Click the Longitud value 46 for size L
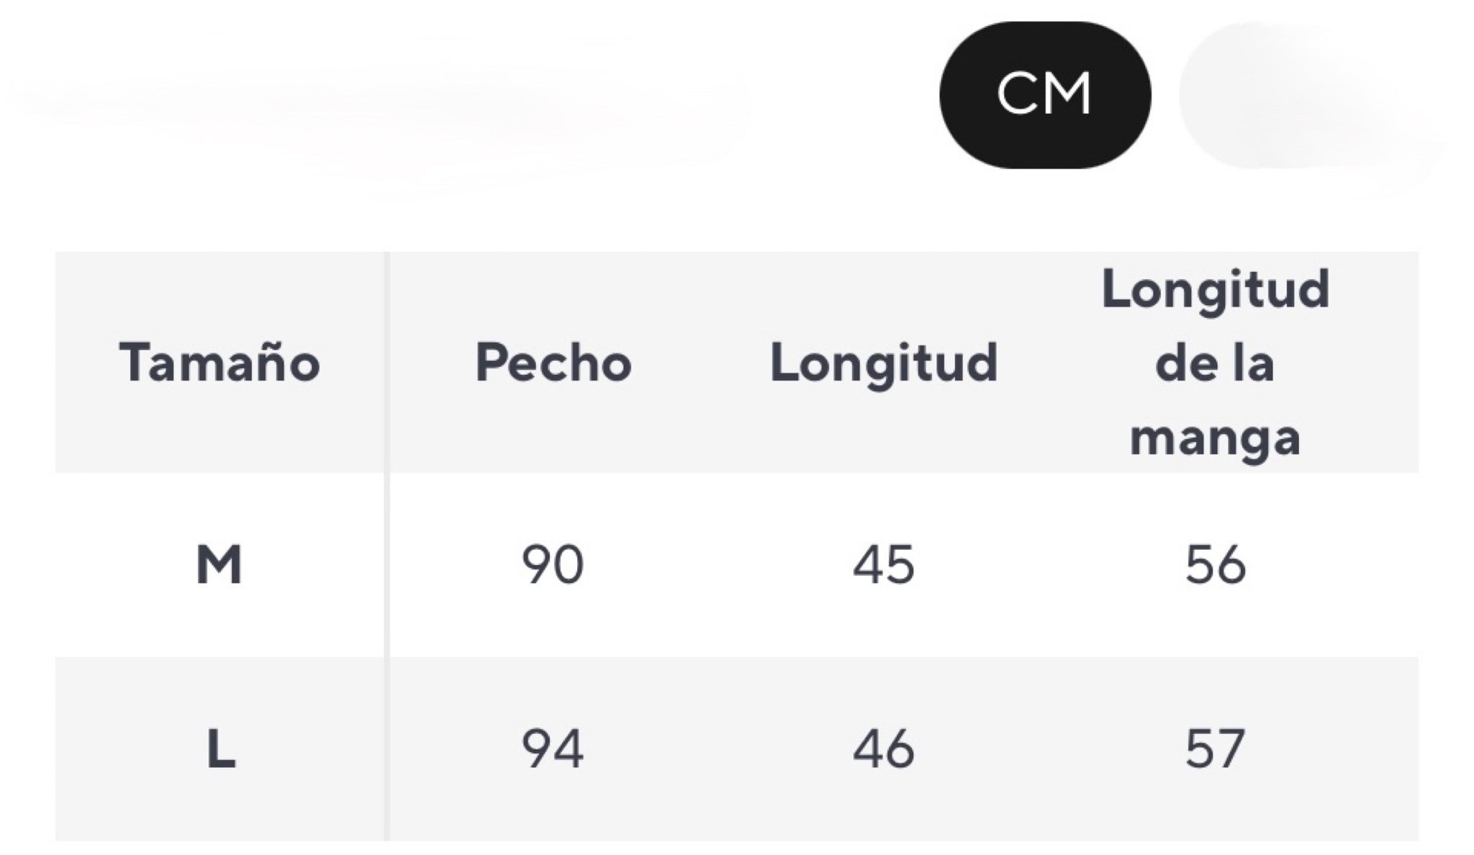 pyautogui.click(x=884, y=749)
